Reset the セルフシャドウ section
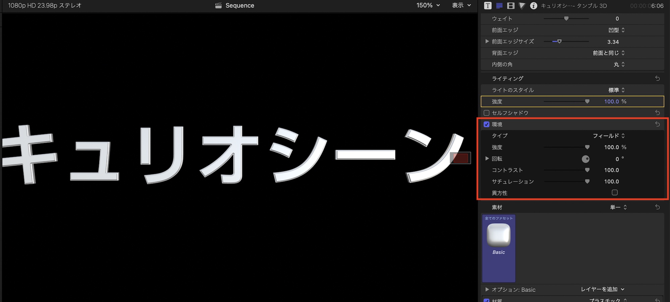The width and height of the screenshot is (670, 302). [657, 113]
